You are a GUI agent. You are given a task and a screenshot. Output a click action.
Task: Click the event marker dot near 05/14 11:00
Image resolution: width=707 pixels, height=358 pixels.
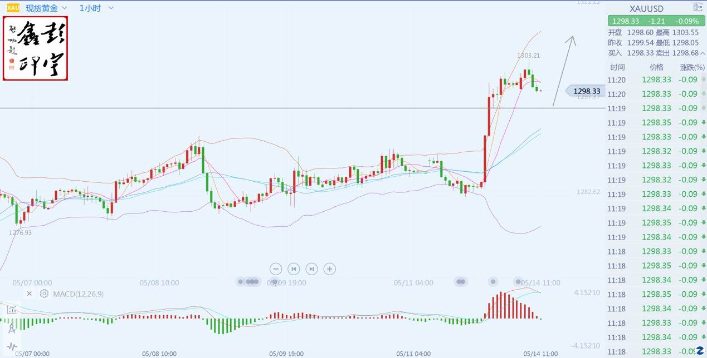518,282
